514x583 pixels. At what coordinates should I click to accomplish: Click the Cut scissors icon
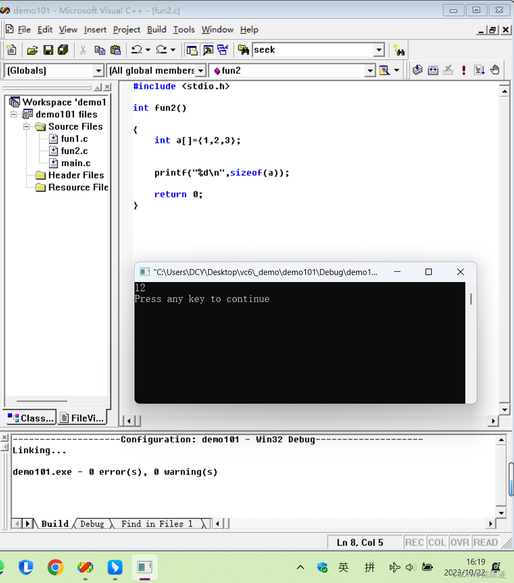point(83,50)
